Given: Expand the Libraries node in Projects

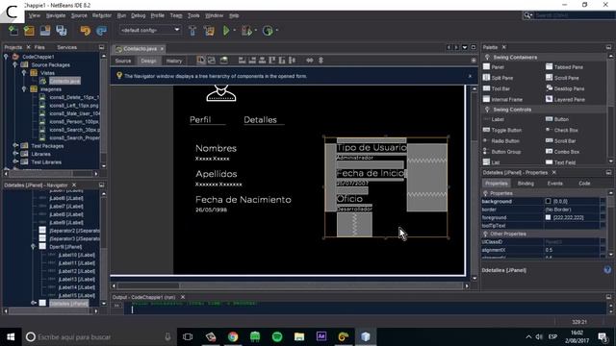Looking at the screenshot, I should (x=15, y=154).
